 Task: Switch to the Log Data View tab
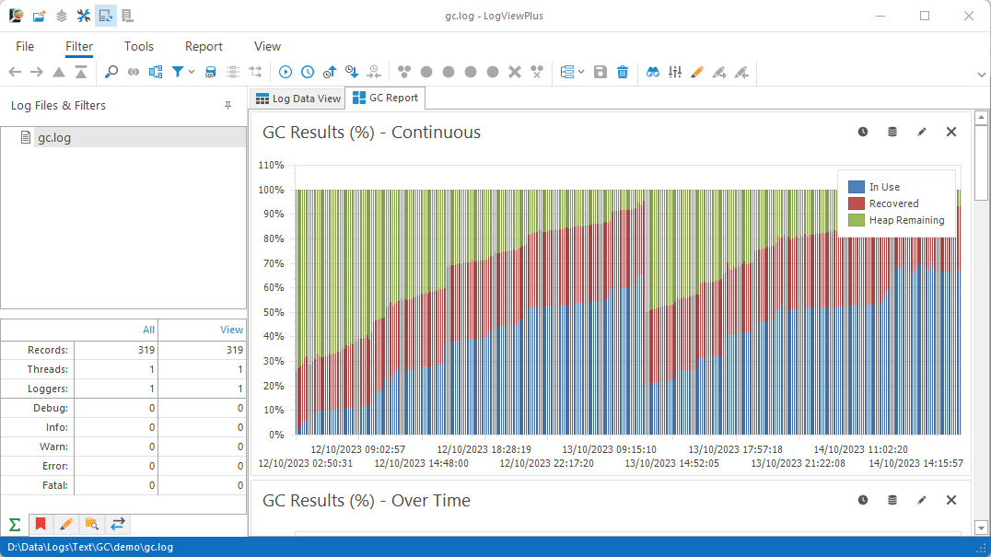pyautogui.click(x=298, y=99)
